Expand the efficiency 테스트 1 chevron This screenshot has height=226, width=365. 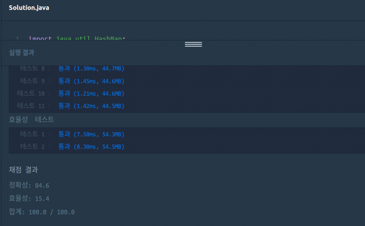[50, 134]
